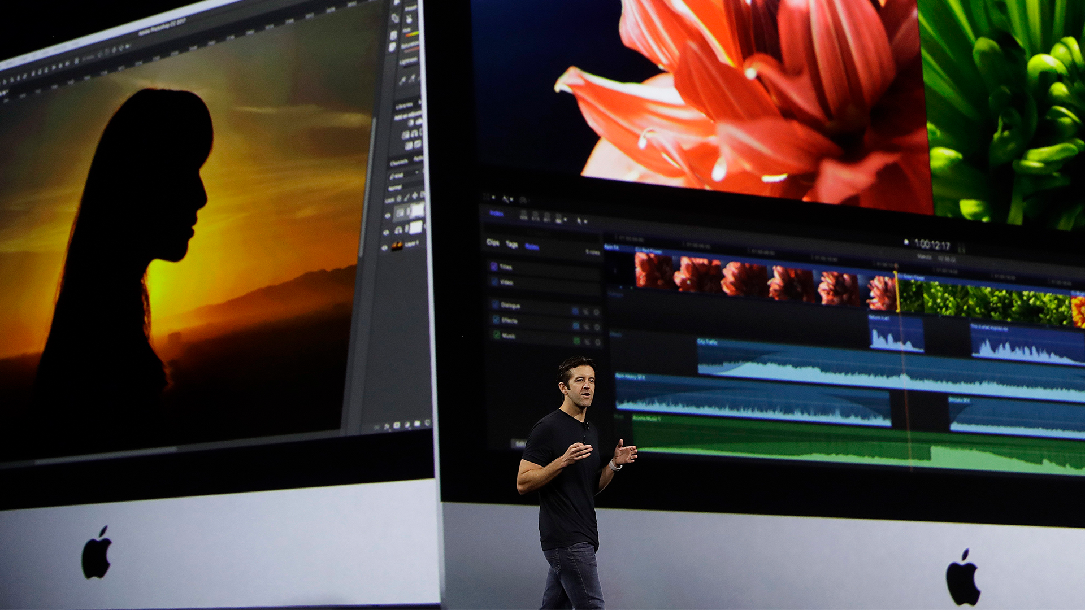This screenshot has width=1085, height=610.
Task: Switch to the Clips tab
Action: pyautogui.click(x=493, y=242)
